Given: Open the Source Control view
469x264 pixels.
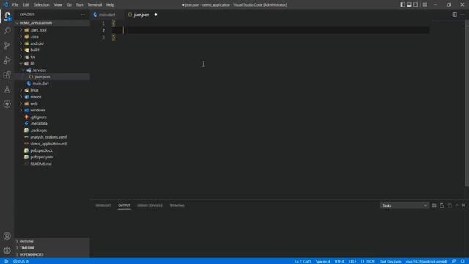Looking at the screenshot, I should point(7,45).
